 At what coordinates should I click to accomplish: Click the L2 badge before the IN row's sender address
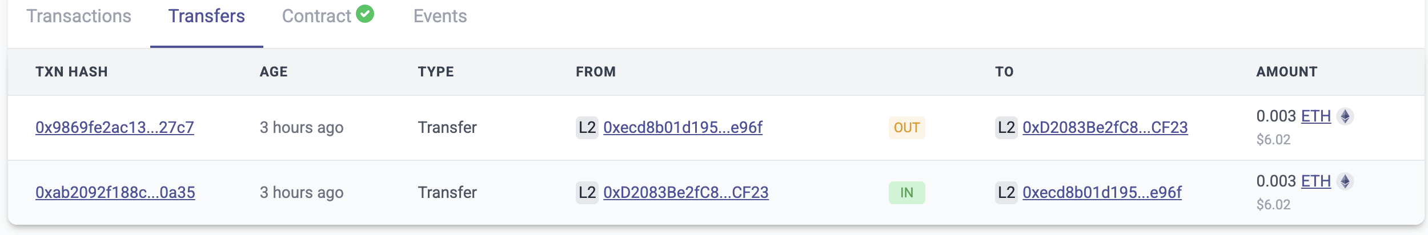coord(587,192)
